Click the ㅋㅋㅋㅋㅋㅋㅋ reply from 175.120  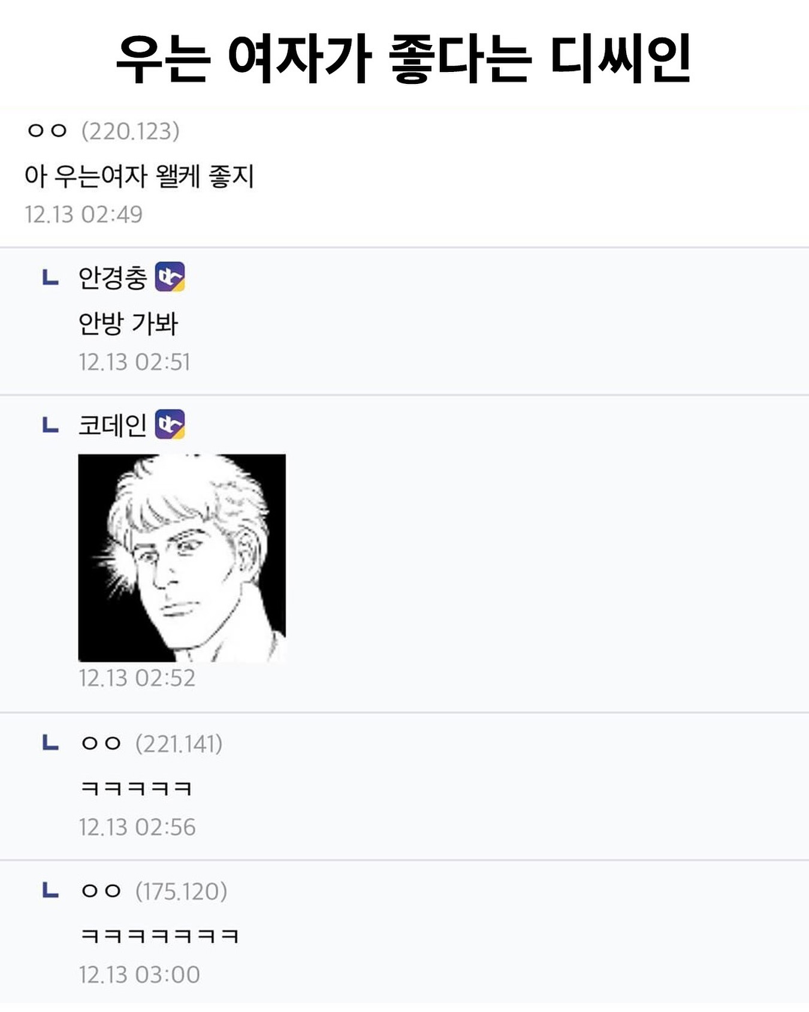coord(159,935)
